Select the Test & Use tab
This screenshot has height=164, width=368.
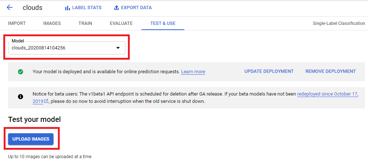point(163,23)
